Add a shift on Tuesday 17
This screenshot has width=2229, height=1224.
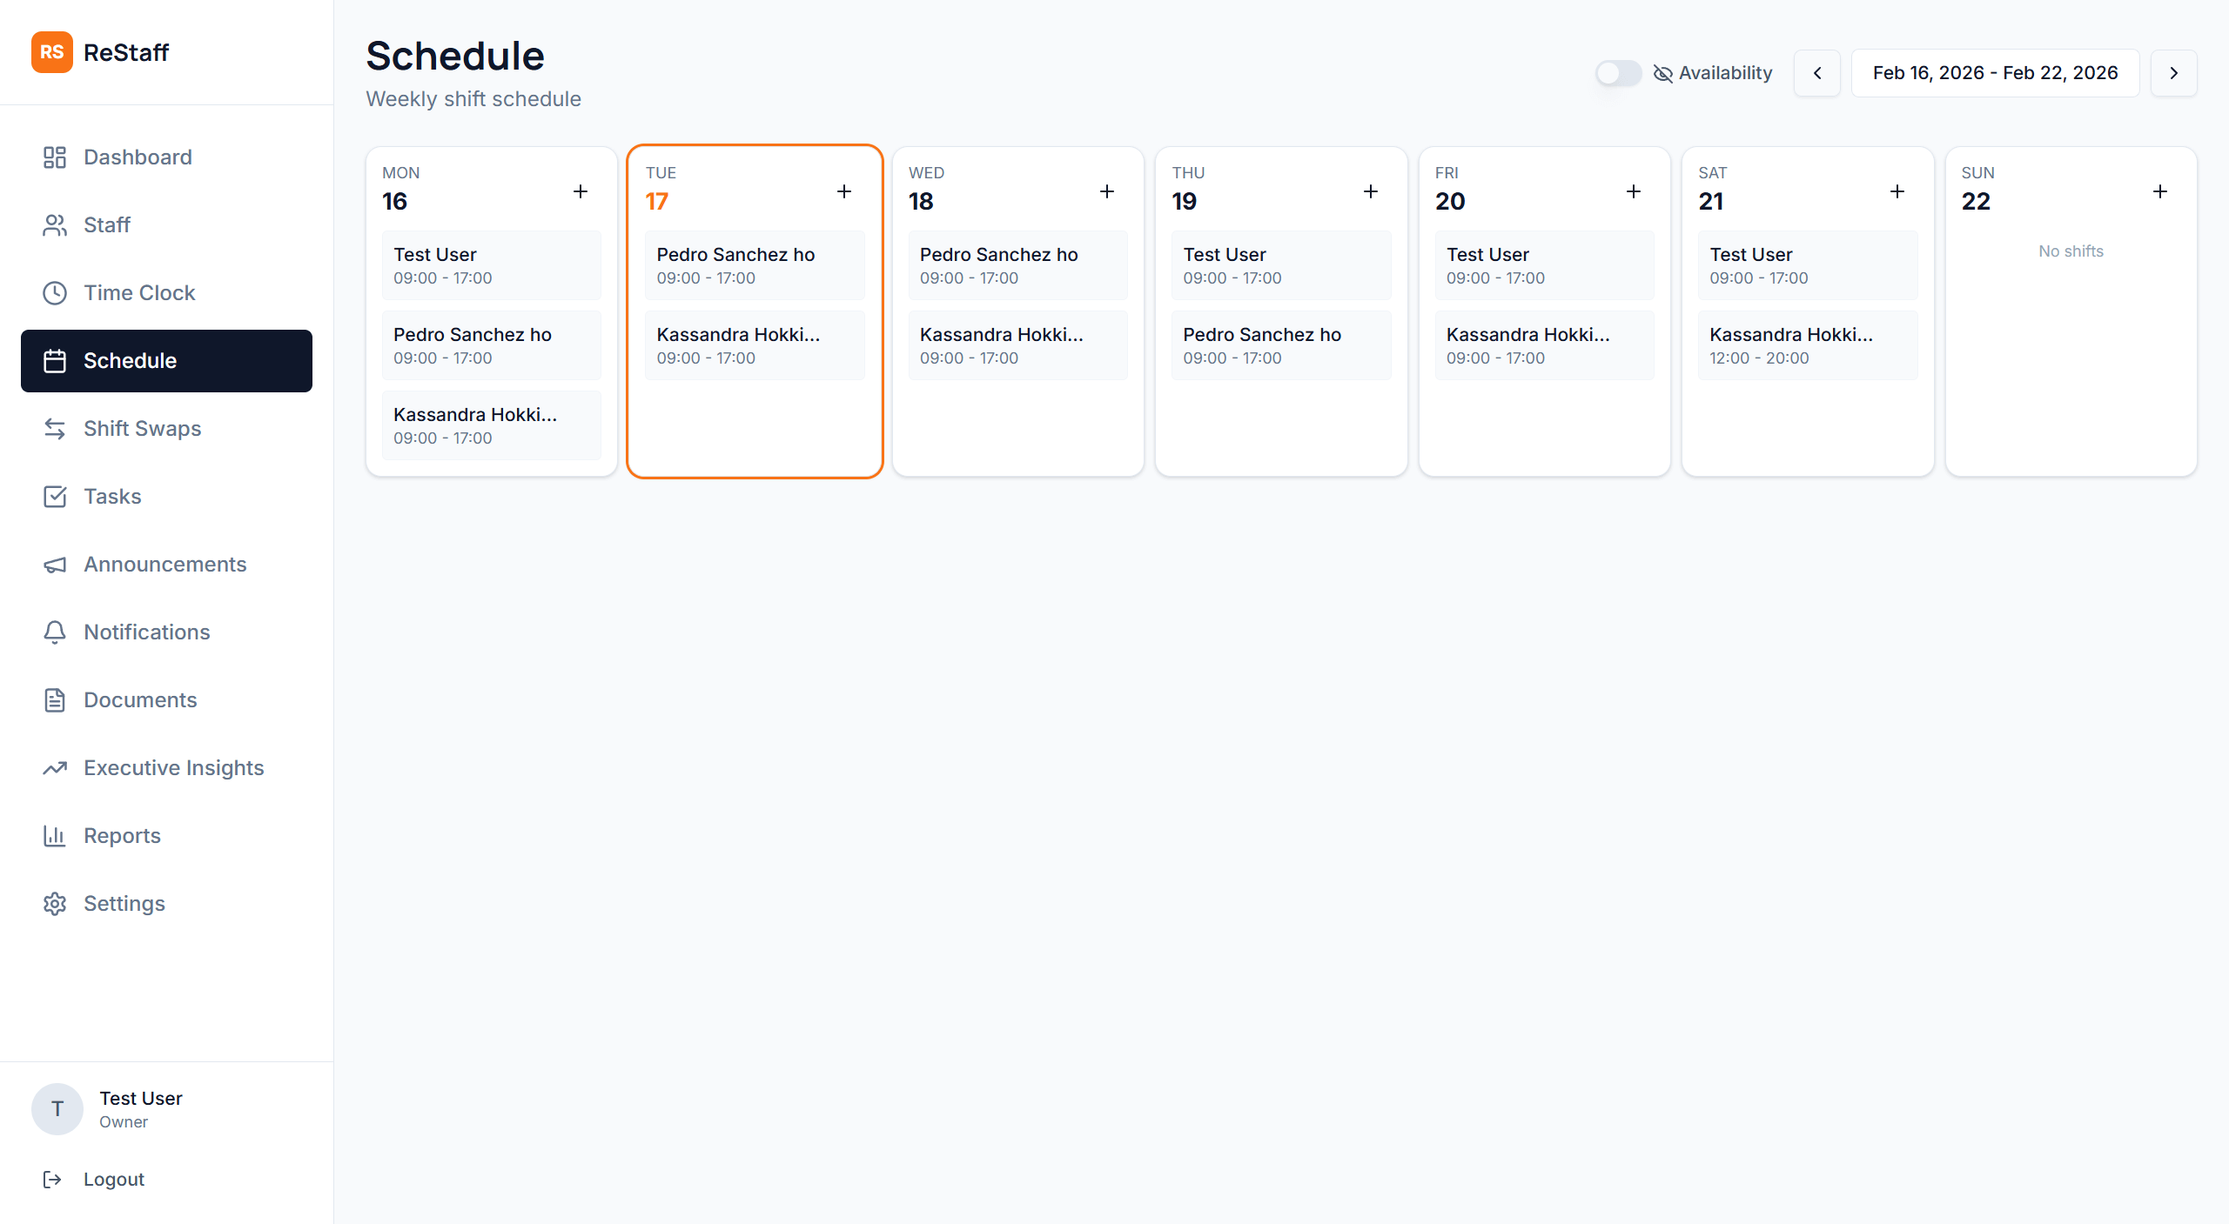(844, 191)
